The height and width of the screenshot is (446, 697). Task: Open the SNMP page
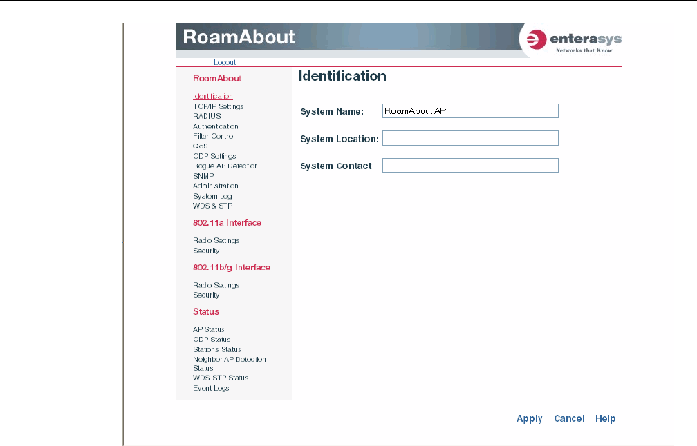click(x=203, y=176)
